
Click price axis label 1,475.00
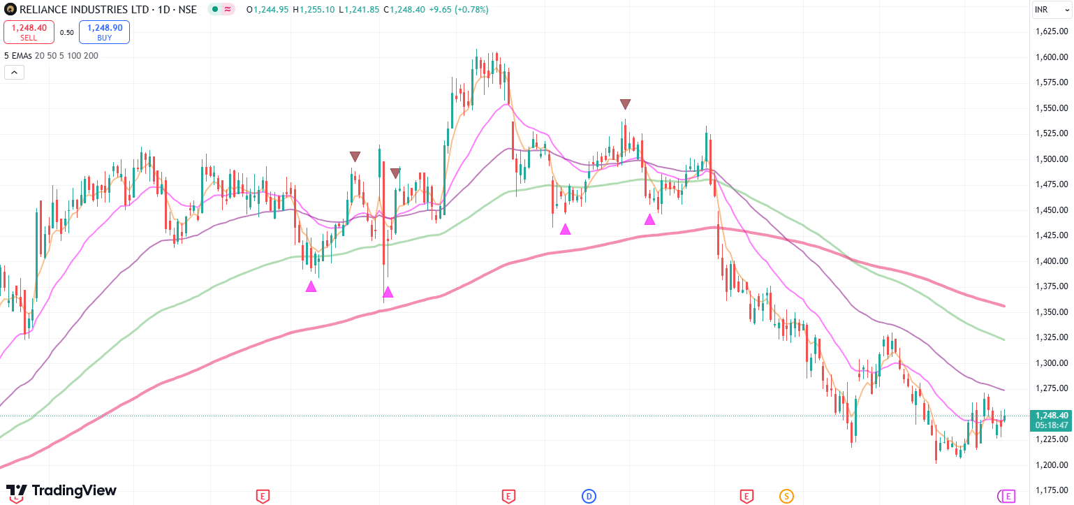pyautogui.click(x=1050, y=184)
